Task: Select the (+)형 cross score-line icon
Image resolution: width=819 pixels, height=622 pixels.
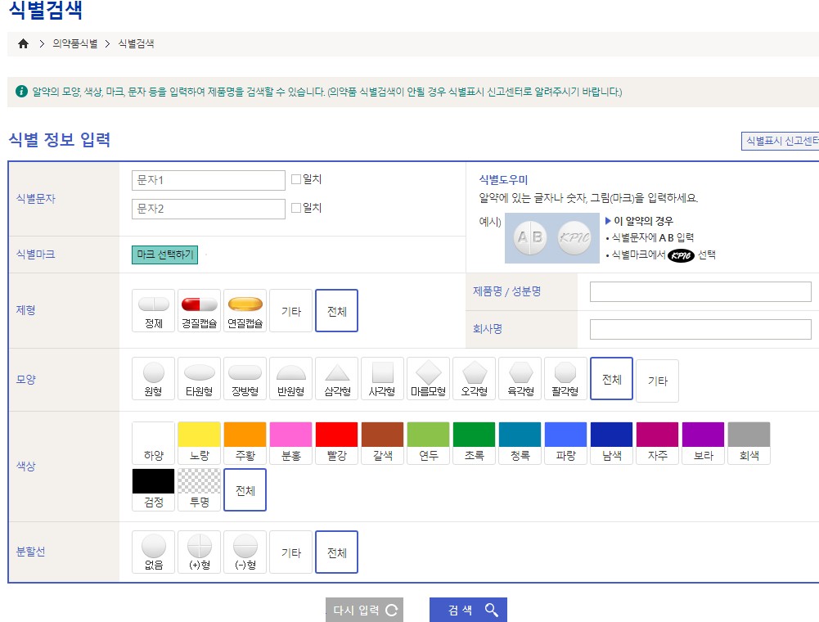Action: tap(199, 552)
